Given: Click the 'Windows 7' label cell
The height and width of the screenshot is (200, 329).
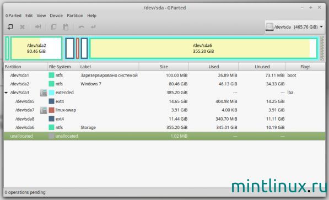Looking at the screenshot, I should coord(91,84).
